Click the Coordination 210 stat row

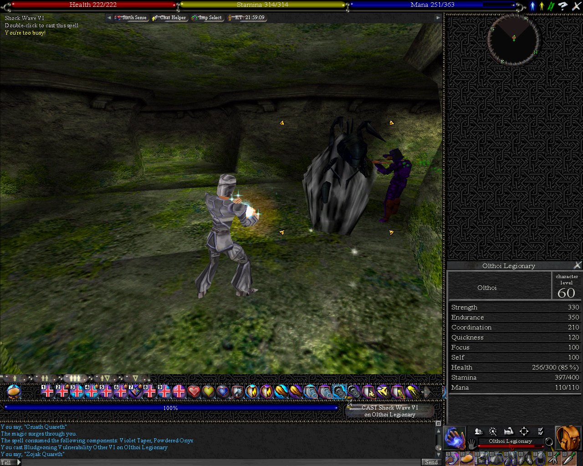pyautogui.click(x=515, y=327)
